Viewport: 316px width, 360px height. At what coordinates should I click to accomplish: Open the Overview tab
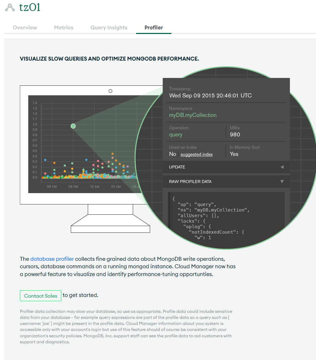click(25, 28)
